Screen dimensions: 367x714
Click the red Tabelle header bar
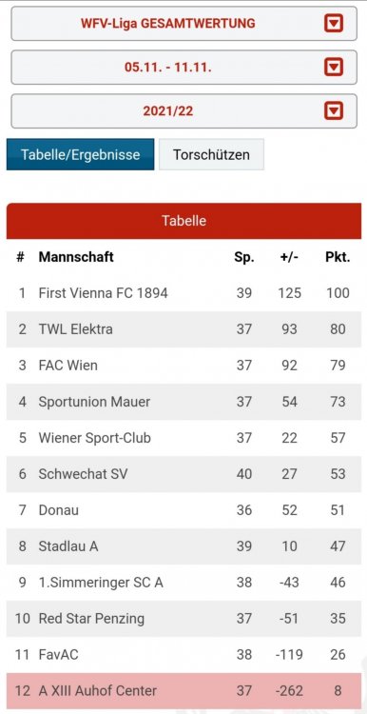coord(183,221)
